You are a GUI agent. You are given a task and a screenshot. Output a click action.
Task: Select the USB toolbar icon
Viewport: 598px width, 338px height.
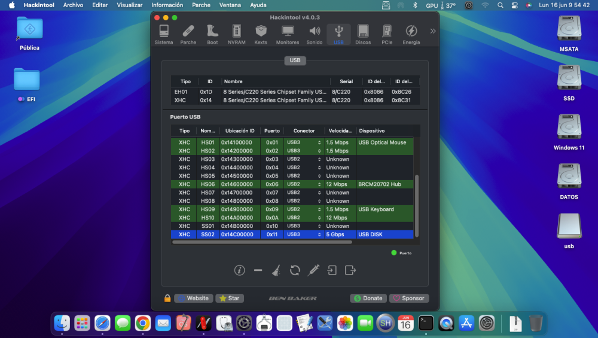(338, 35)
